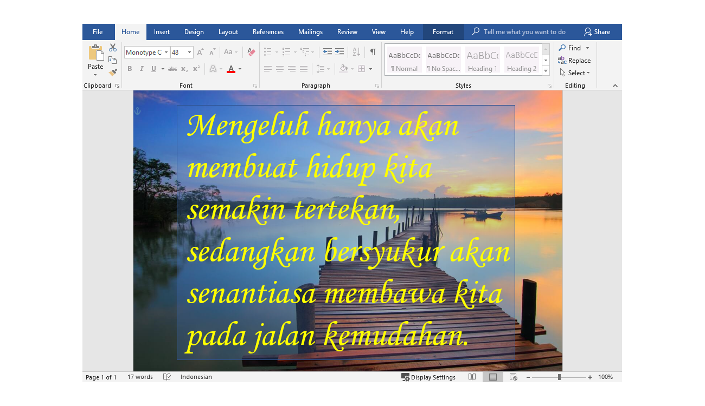The height and width of the screenshot is (406, 705).
Task: Switch to the Layout tab
Action: (x=228, y=32)
